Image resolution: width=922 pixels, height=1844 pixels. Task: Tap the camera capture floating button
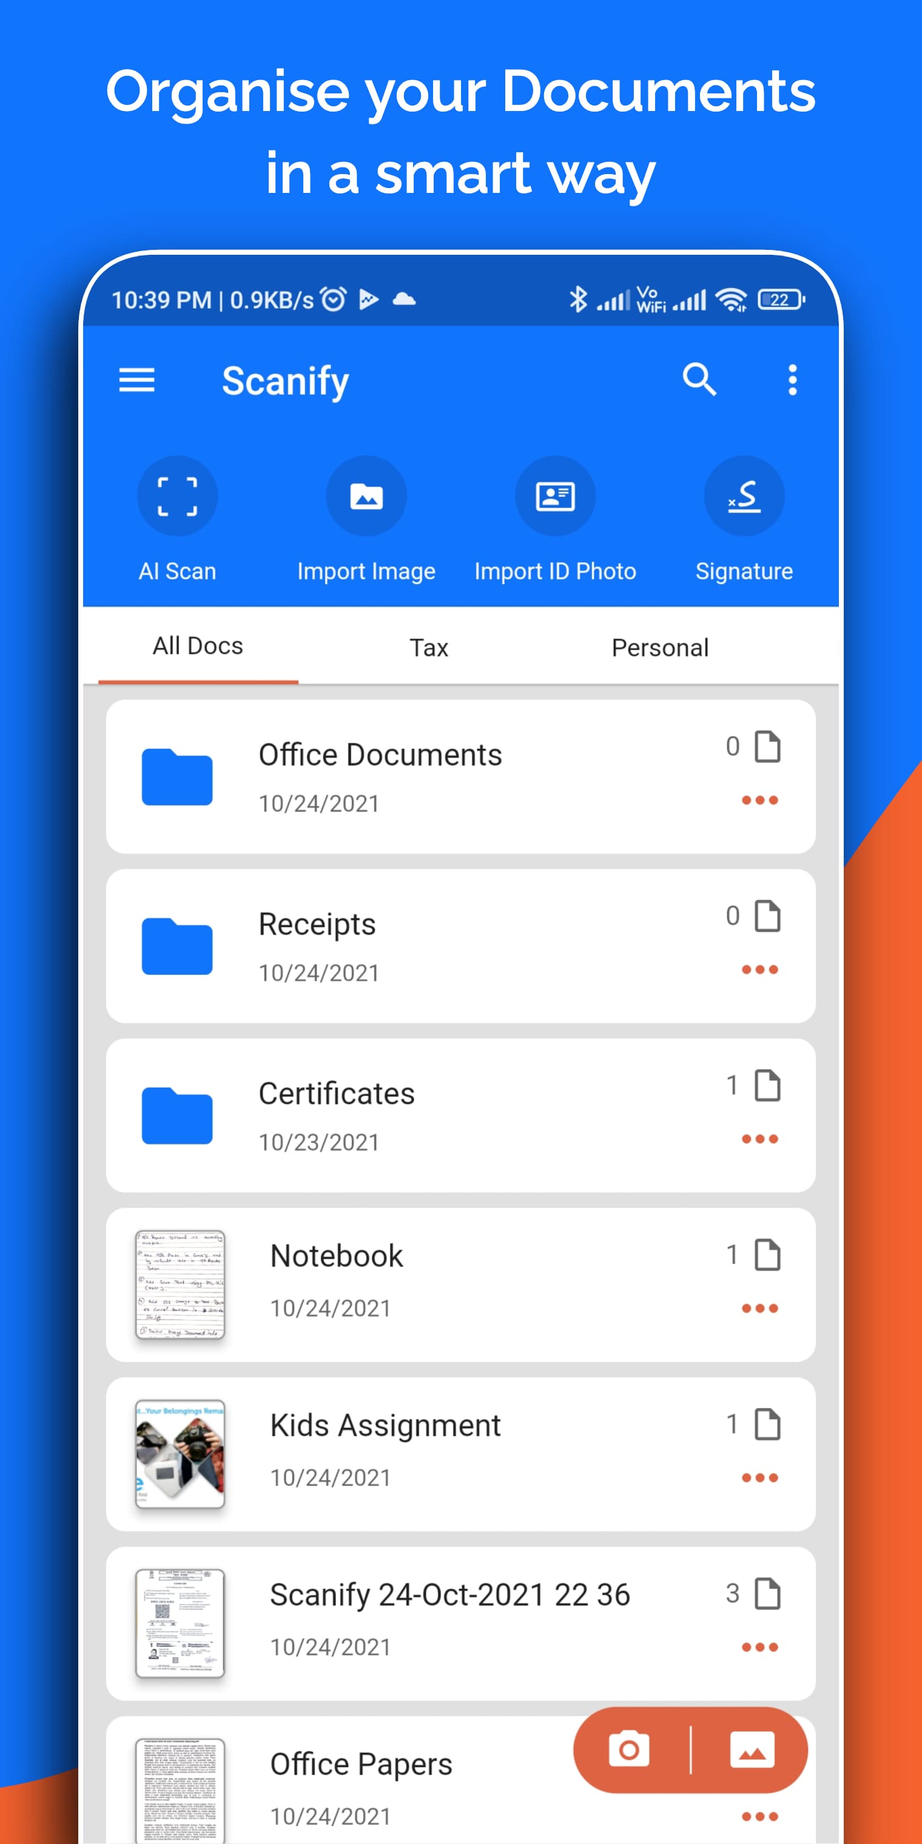[x=628, y=1750]
